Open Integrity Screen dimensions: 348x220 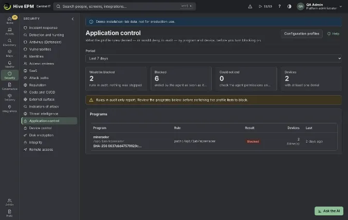click(x=49, y=143)
